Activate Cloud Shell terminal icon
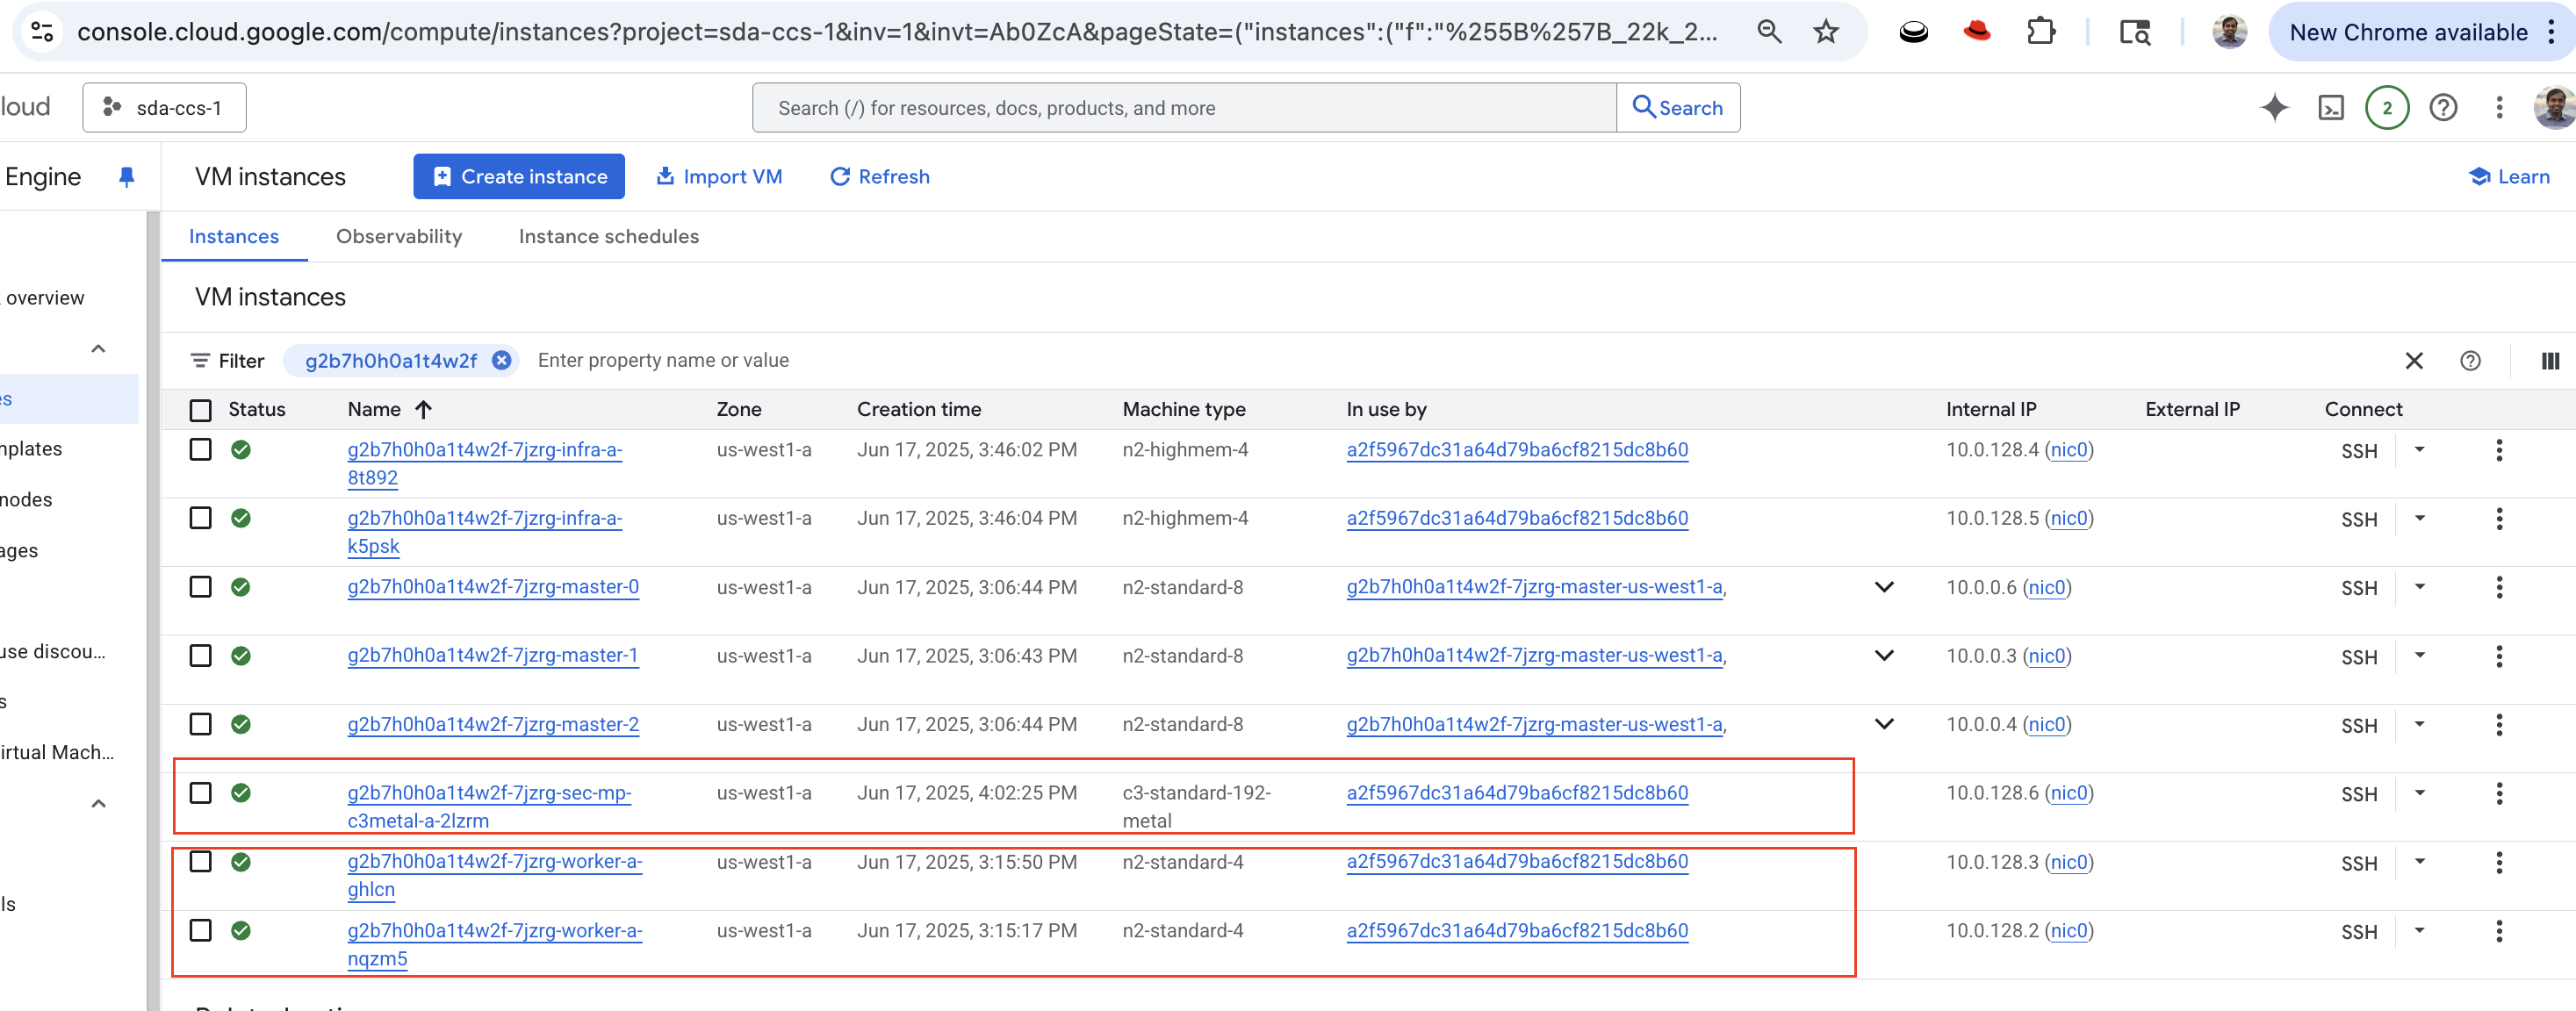The image size is (2576, 1011). click(2330, 108)
